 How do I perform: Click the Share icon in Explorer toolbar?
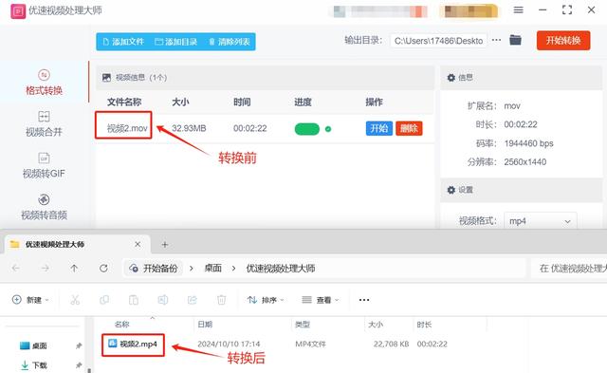click(192, 300)
